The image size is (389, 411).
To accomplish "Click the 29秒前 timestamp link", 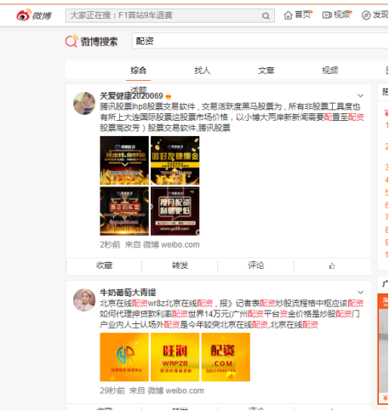I will point(112,391).
